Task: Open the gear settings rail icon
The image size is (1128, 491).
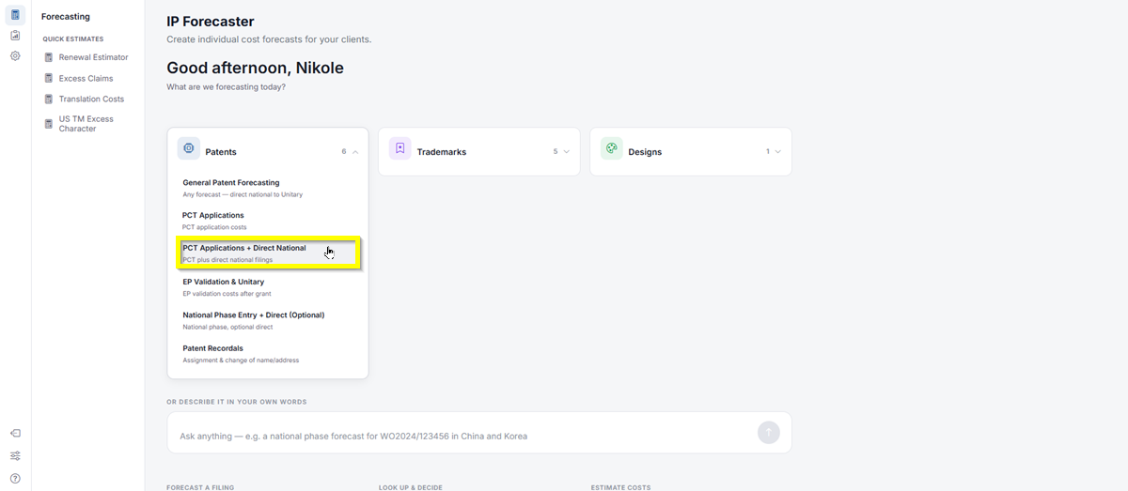Action: [x=15, y=56]
